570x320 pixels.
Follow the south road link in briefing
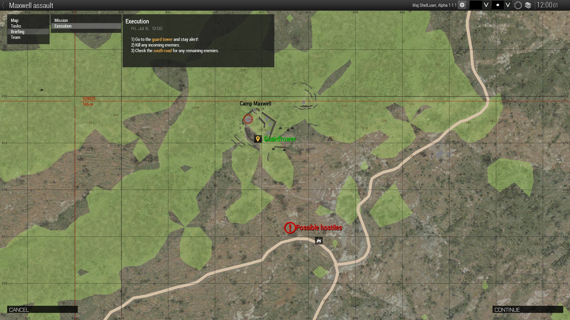point(162,51)
